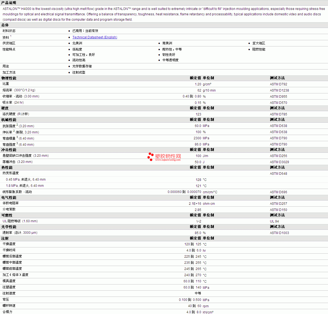The height and width of the screenshot is (314, 328).
Task: Click the 比重 value 1.20
Action: tap(198, 84)
